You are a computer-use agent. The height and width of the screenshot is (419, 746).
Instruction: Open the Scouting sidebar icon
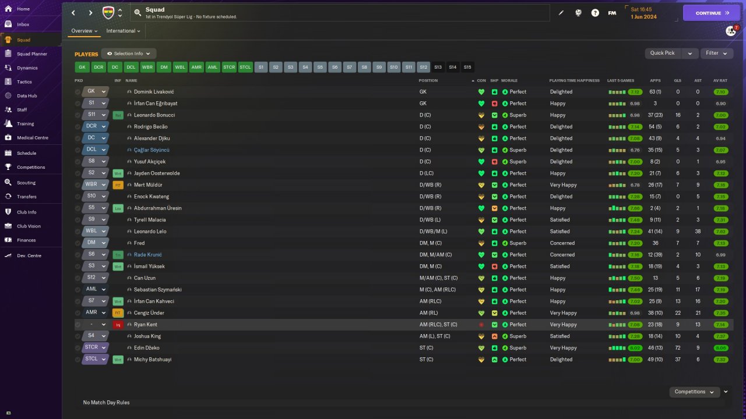8,182
